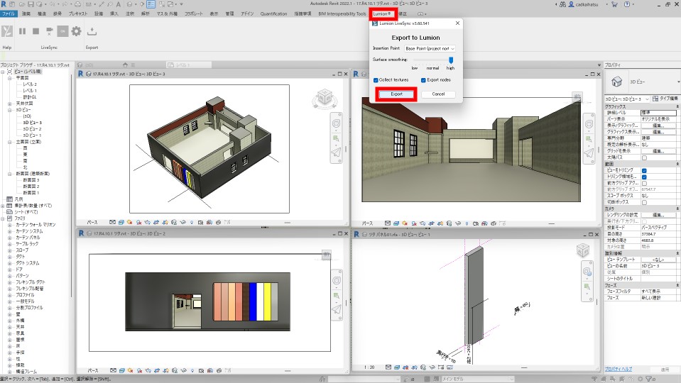The height and width of the screenshot is (383, 681).
Task: Click navigation wheel in 3D ビュー 3 window
Action: pos(336,123)
